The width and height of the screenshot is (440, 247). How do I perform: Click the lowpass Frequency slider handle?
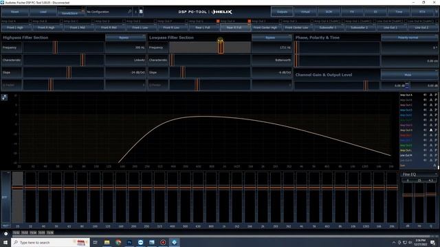coord(221,47)
